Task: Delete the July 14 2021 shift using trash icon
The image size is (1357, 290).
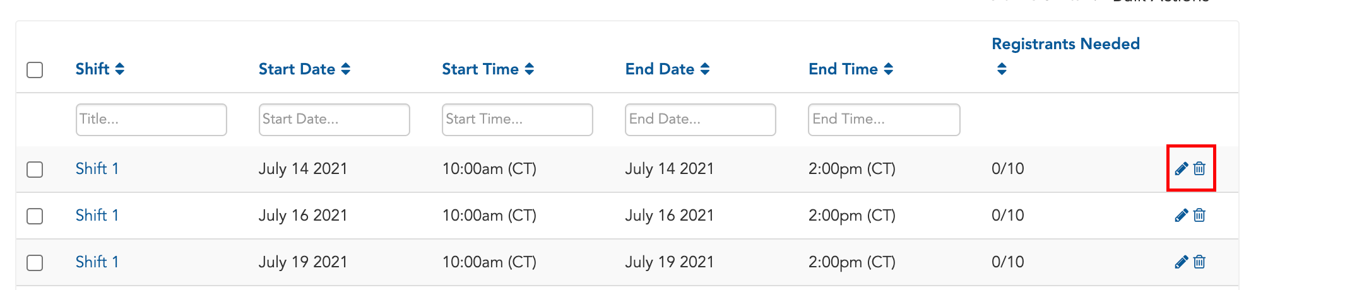Action: (1199, 168)
